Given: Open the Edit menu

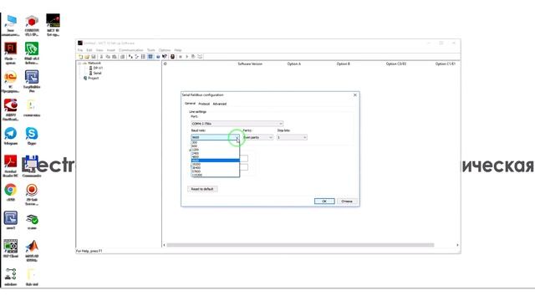Looking at the screenshot, I should coord(89,50).
